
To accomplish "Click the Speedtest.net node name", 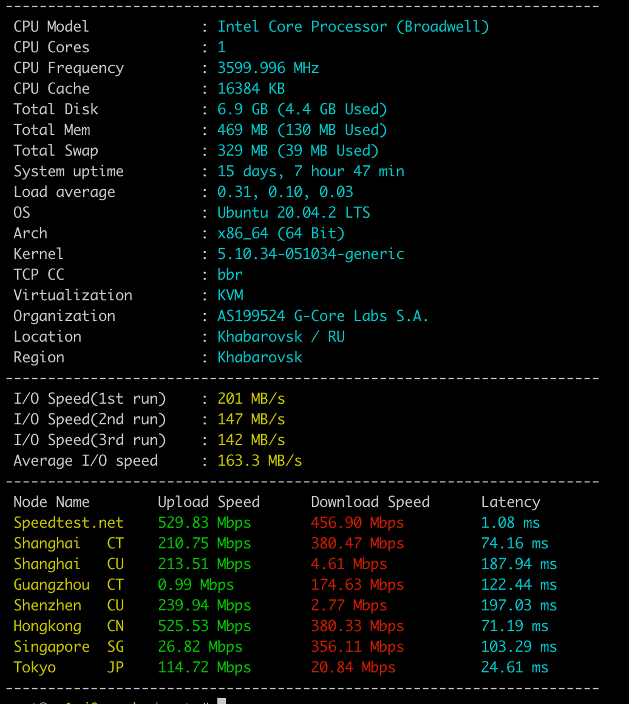I will click(69, 523).
